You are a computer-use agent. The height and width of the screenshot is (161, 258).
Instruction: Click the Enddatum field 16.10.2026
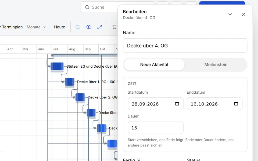214,104
